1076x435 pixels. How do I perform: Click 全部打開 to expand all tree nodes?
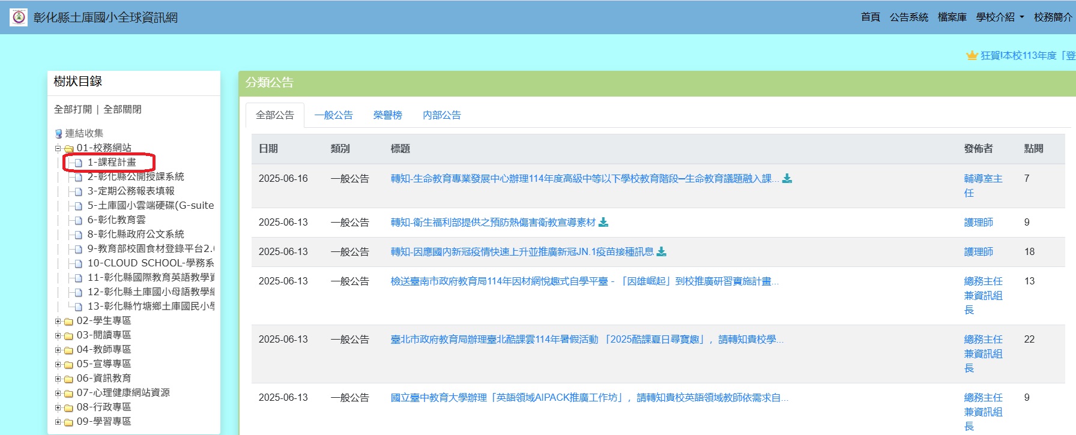(73, 109)
